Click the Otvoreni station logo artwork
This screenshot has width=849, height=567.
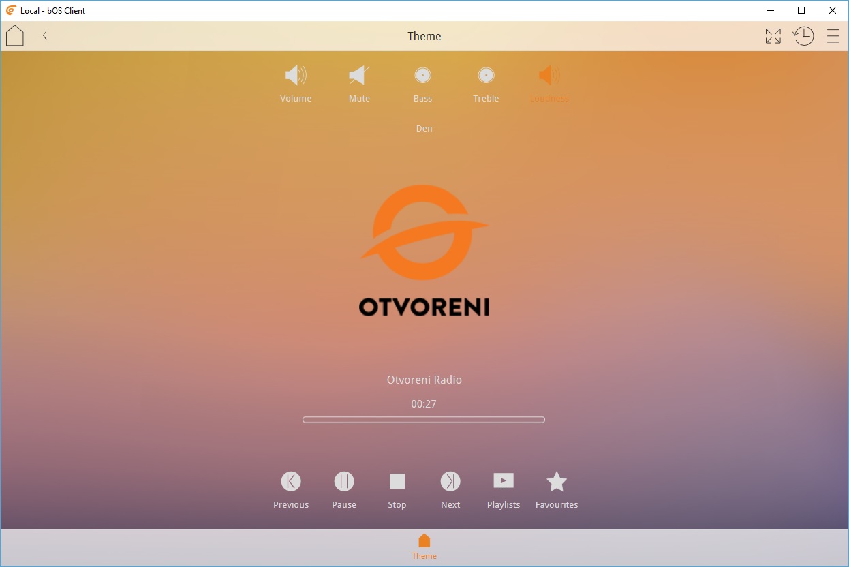pyautogui.click(x=424, y=251)
